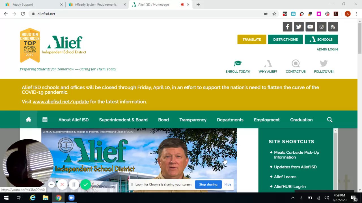Click the Loom pause recording button
The width and height of the screenshot is (362, 203).
tap(74, 185)
